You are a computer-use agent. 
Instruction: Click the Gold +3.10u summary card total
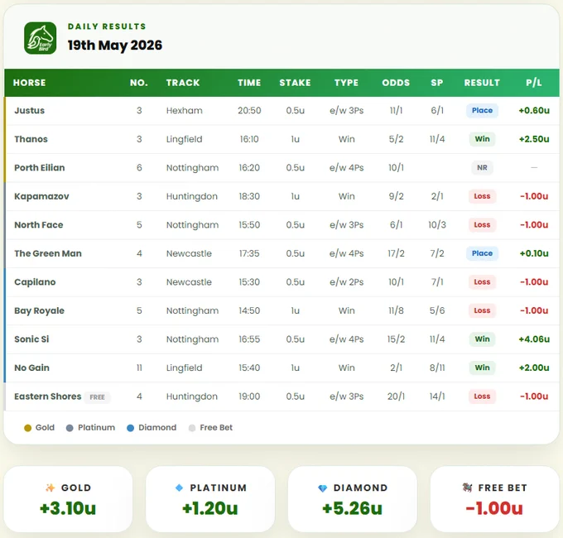pyautogui.click(x=68, y=508)
